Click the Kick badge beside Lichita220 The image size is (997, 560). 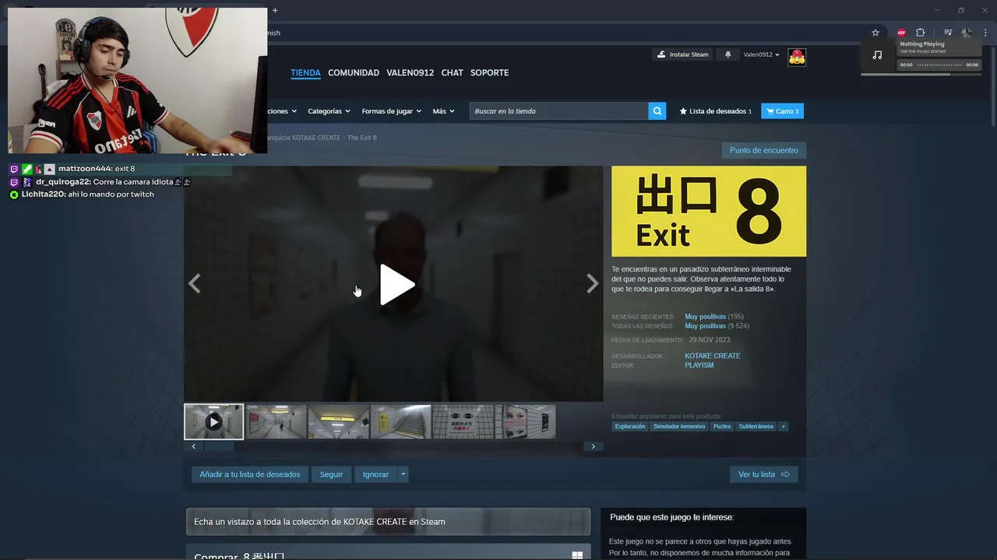point(13,194)
